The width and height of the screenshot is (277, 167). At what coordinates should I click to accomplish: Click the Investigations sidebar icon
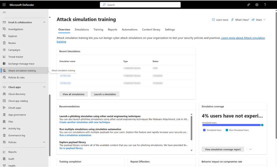pos(4,29)
